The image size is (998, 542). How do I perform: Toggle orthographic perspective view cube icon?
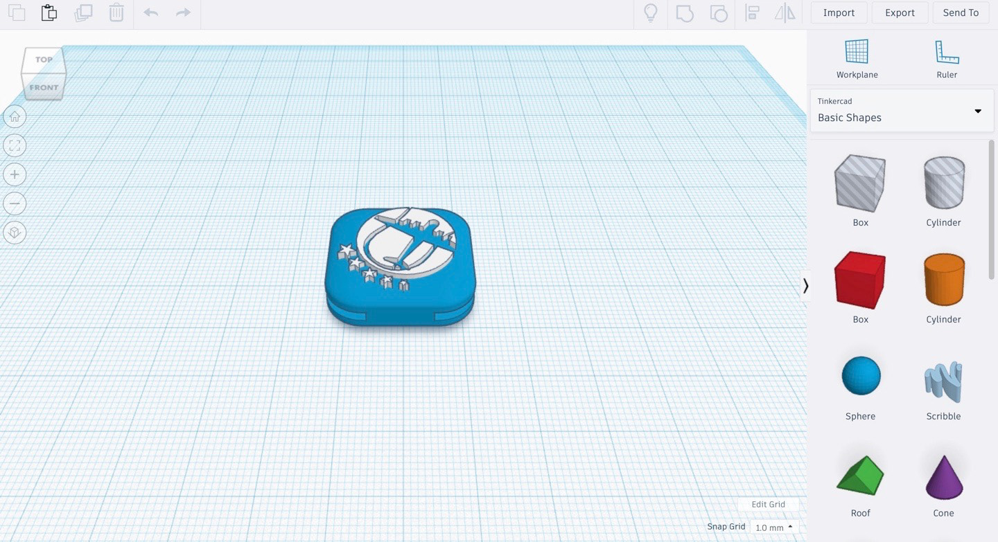15,233
